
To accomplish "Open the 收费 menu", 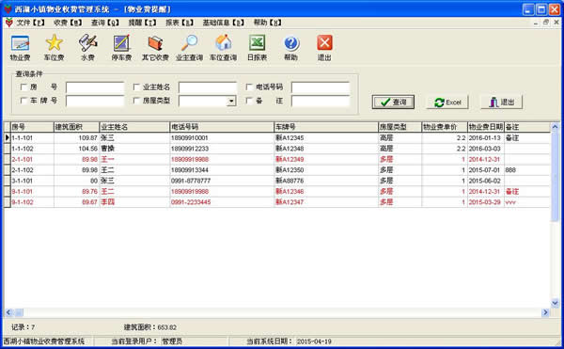I will coord(68,23).
